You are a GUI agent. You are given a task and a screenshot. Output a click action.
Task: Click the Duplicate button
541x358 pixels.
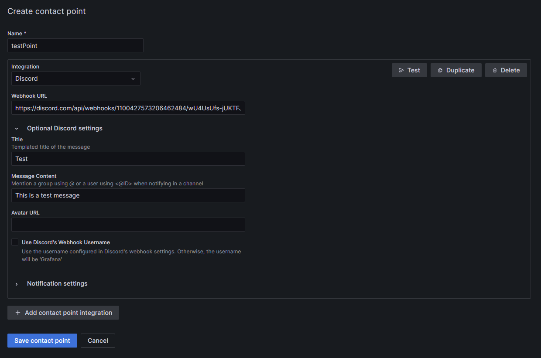pyautogui.click(x=456, y=70)
